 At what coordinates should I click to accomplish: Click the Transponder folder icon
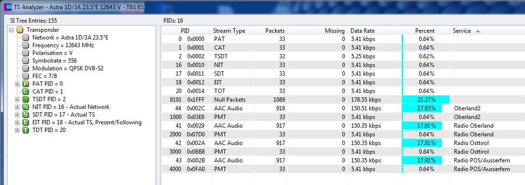(x=20, y=30)
